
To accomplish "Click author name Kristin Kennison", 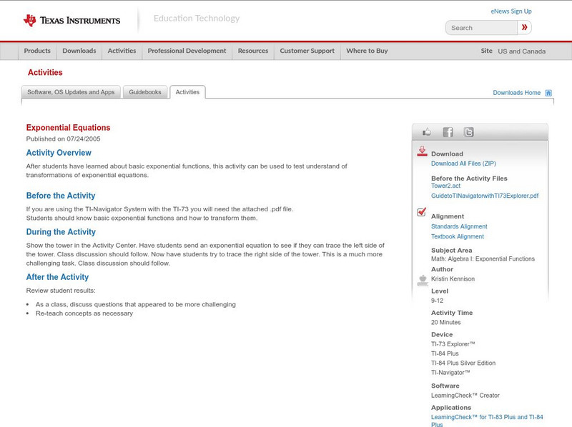I will click(x=453, y=278).
